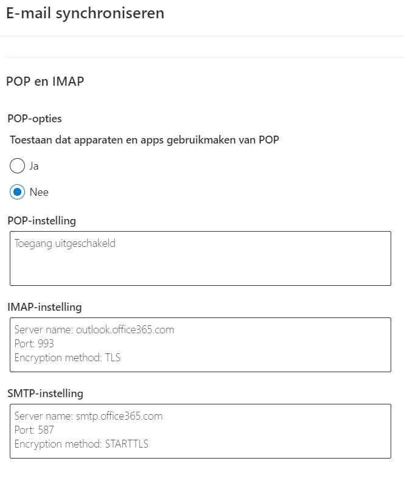Click the IMAP-instelling field label
Image resolution: width=404 pixels, height=478 pixels.
point(45,307)
